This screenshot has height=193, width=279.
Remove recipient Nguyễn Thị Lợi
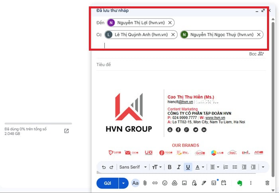pos(170,23)
